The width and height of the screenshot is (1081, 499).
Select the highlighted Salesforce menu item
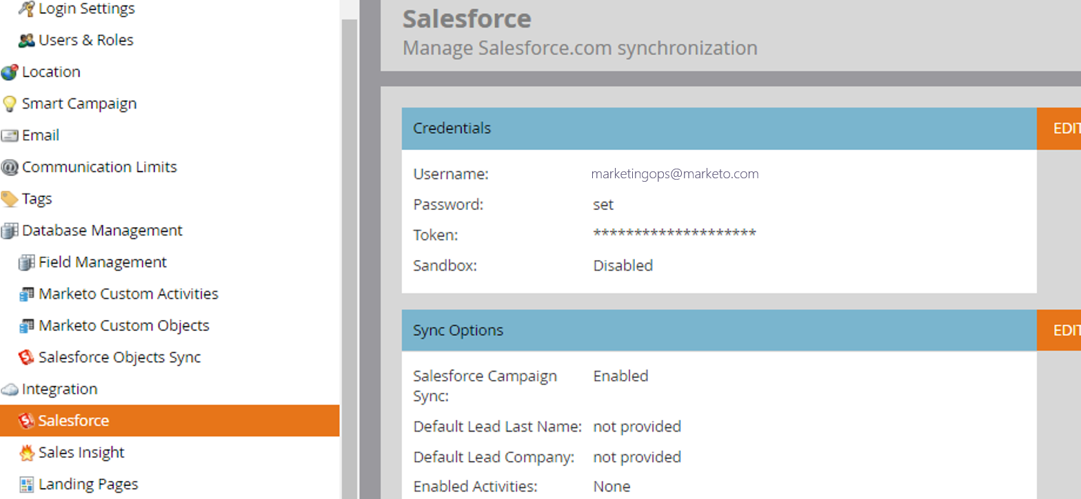coord(74,421)
